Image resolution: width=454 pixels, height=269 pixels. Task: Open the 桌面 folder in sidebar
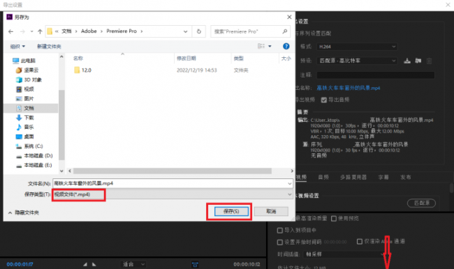tap(25, 137)
